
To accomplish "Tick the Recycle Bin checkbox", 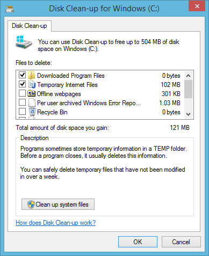I will pos(23,112).
